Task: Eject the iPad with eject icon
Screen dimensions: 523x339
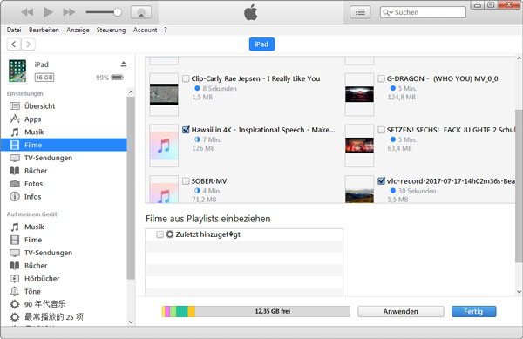Action: click(x=124, y=64)
